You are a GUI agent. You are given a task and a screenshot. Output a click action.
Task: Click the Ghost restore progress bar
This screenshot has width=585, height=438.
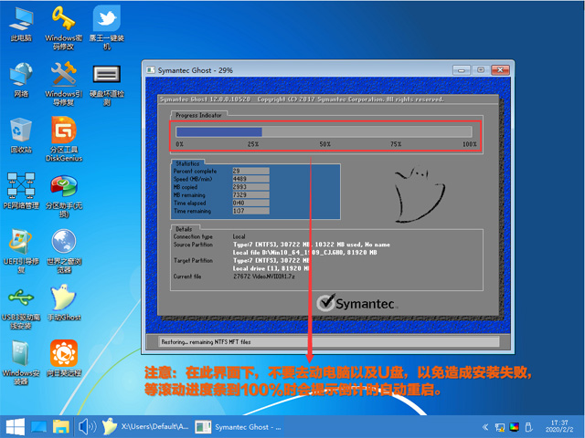(324, 132)
